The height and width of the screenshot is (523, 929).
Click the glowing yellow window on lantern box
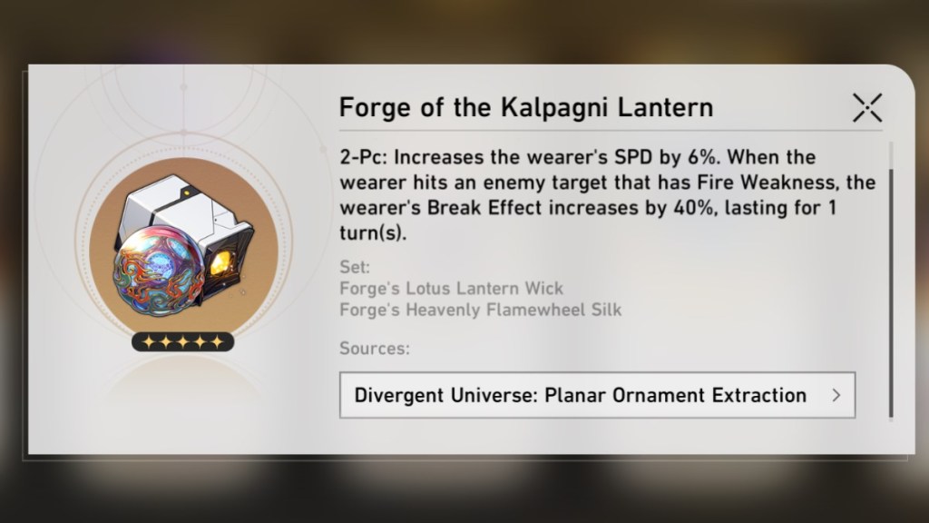221,264
